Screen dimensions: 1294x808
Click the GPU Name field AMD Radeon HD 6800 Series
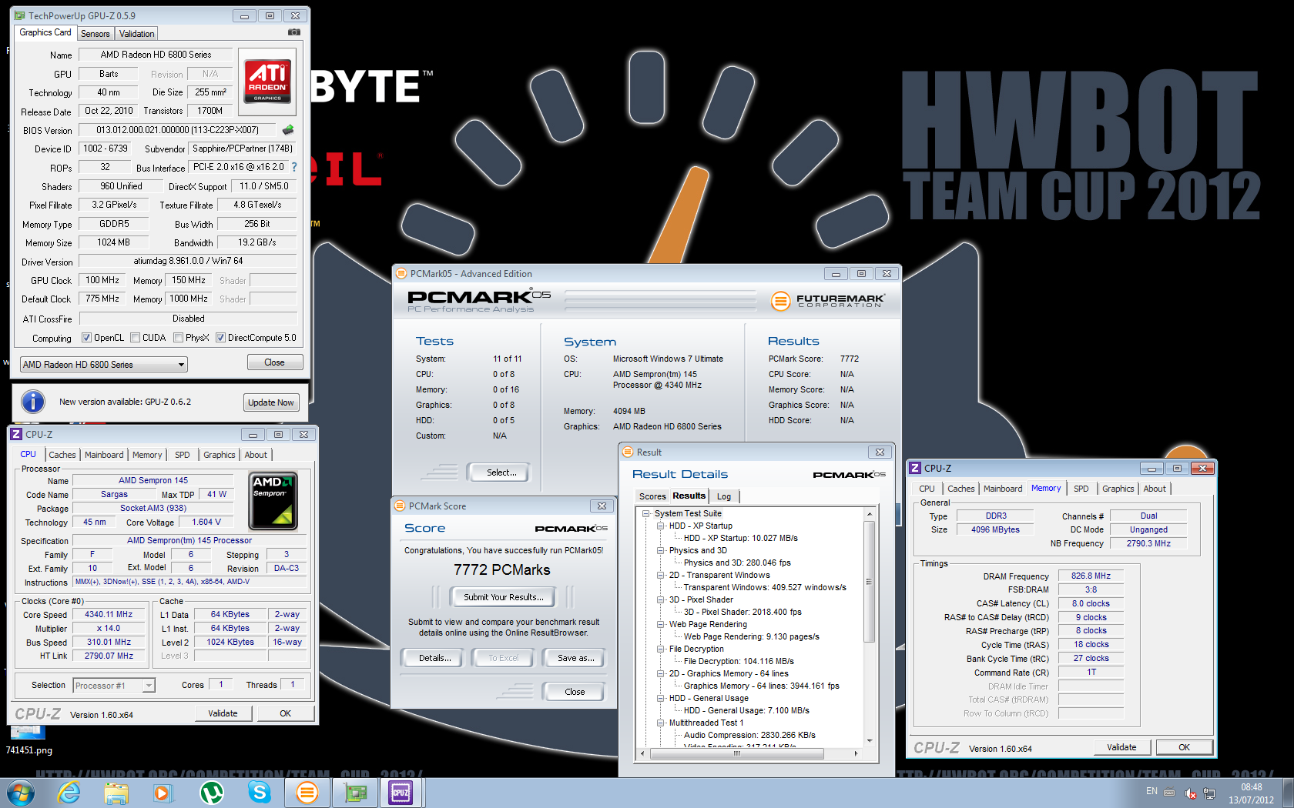coord(156,55)
